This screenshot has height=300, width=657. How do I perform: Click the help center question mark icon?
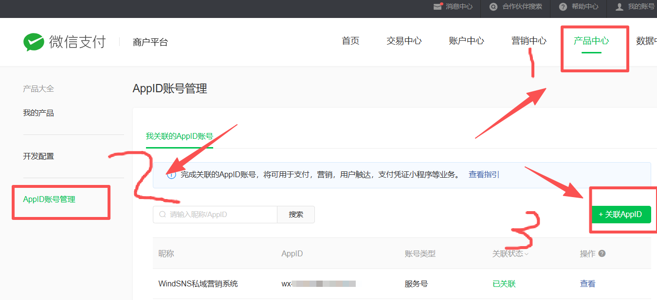(x=563, y=7)
